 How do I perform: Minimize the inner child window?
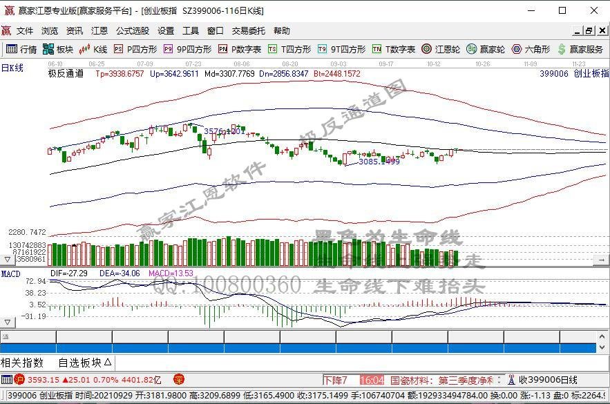[x=578, y=30]
